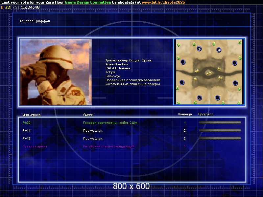
Task: Click the Pc12 player name
Action: (x=27, y=139)
